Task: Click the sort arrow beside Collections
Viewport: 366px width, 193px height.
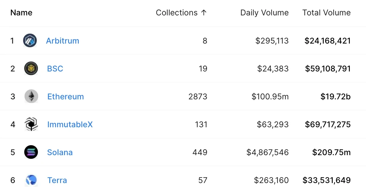Action: click(204, 13)
